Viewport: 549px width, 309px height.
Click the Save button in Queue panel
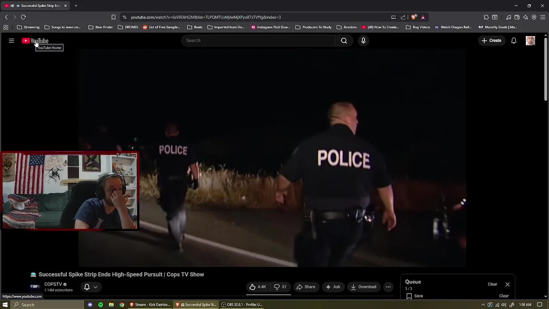415,296
